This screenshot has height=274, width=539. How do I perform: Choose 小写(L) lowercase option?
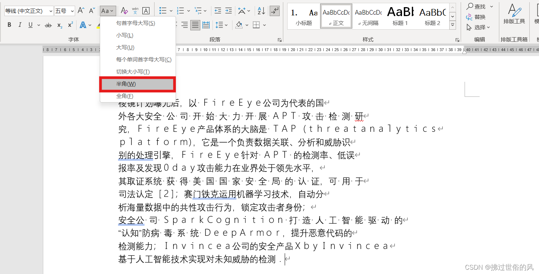[x=125, y=35]
